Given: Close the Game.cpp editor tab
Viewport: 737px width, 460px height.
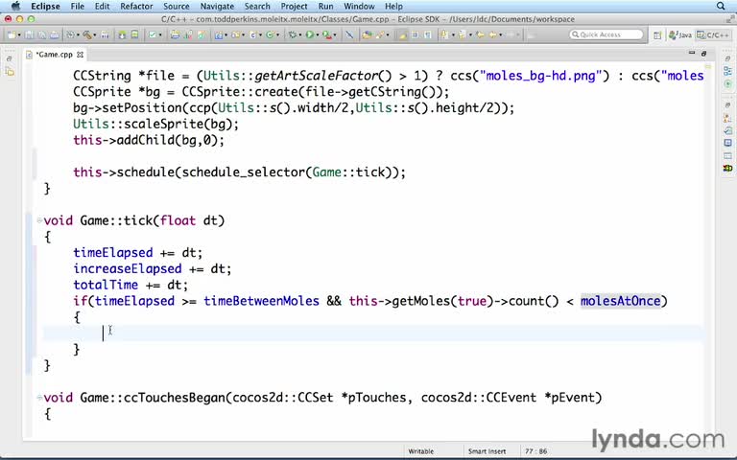Looking at the screenshot, I should [x=80, y=55].
